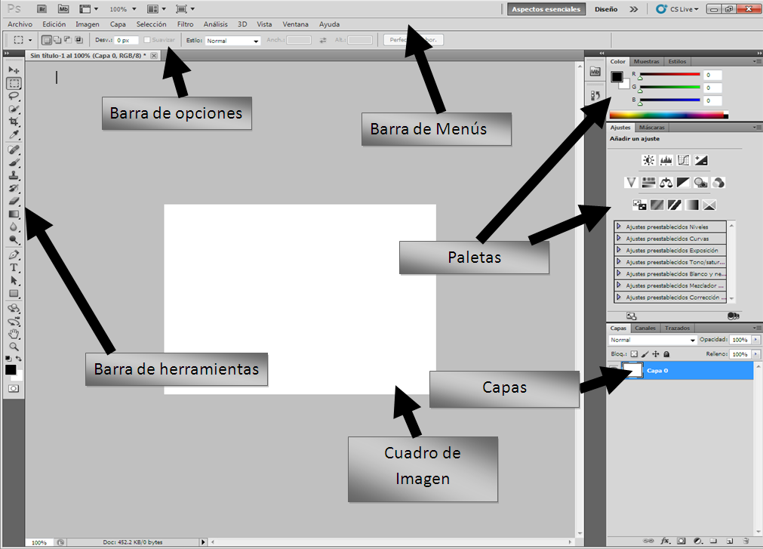Select the Brush tool
This screenshot has width=763, height=549.
coord(14,162)
